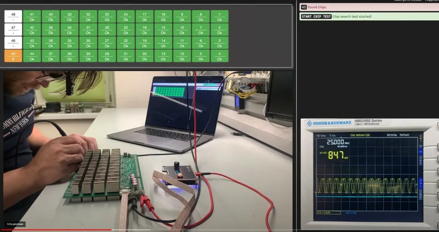Screen dimensions: 439x232
Task: Click the oscilloscope video inset
Action: pos(368,174)
